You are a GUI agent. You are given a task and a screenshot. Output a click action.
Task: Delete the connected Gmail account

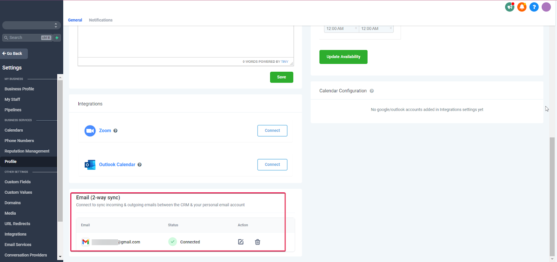click(x=258, y=242)
